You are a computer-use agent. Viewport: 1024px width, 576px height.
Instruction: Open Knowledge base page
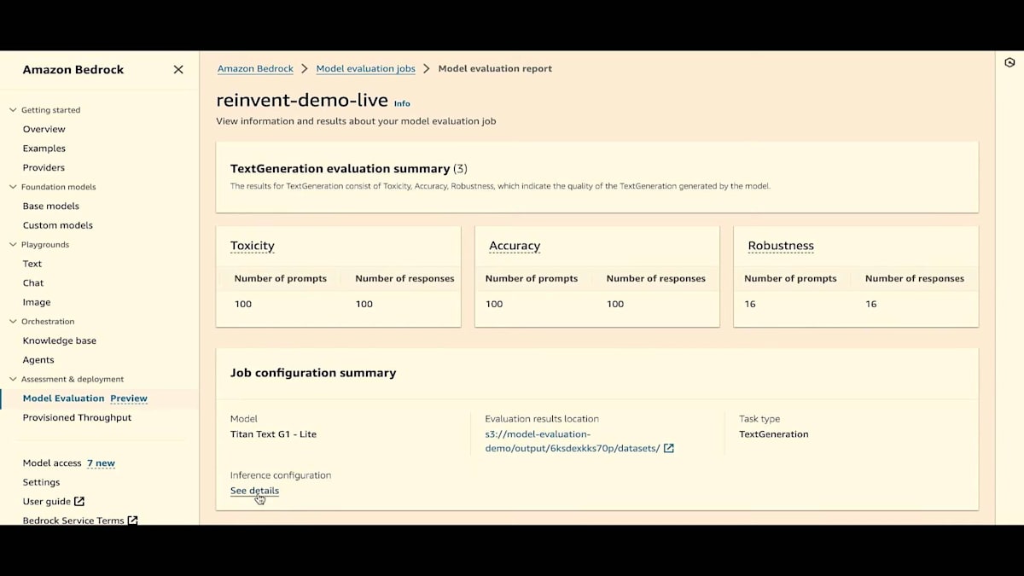coord(60,340)
